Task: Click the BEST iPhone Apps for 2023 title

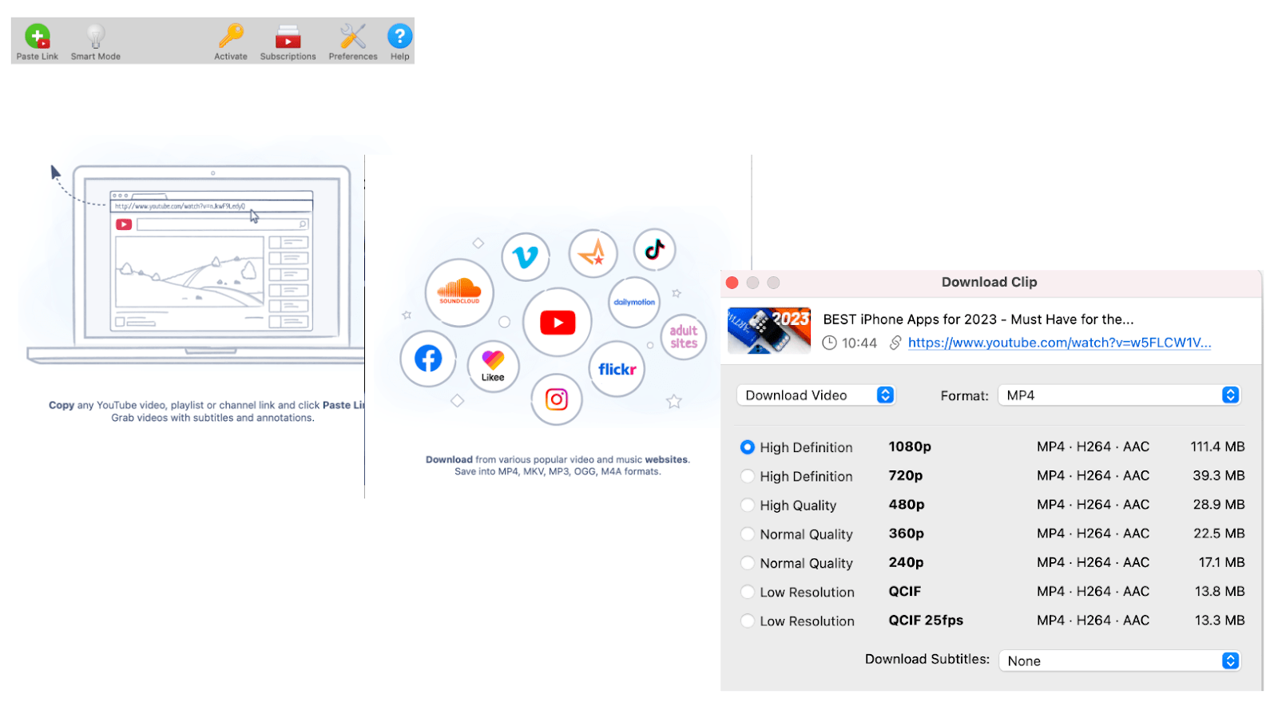Action: tap(978, 319)
